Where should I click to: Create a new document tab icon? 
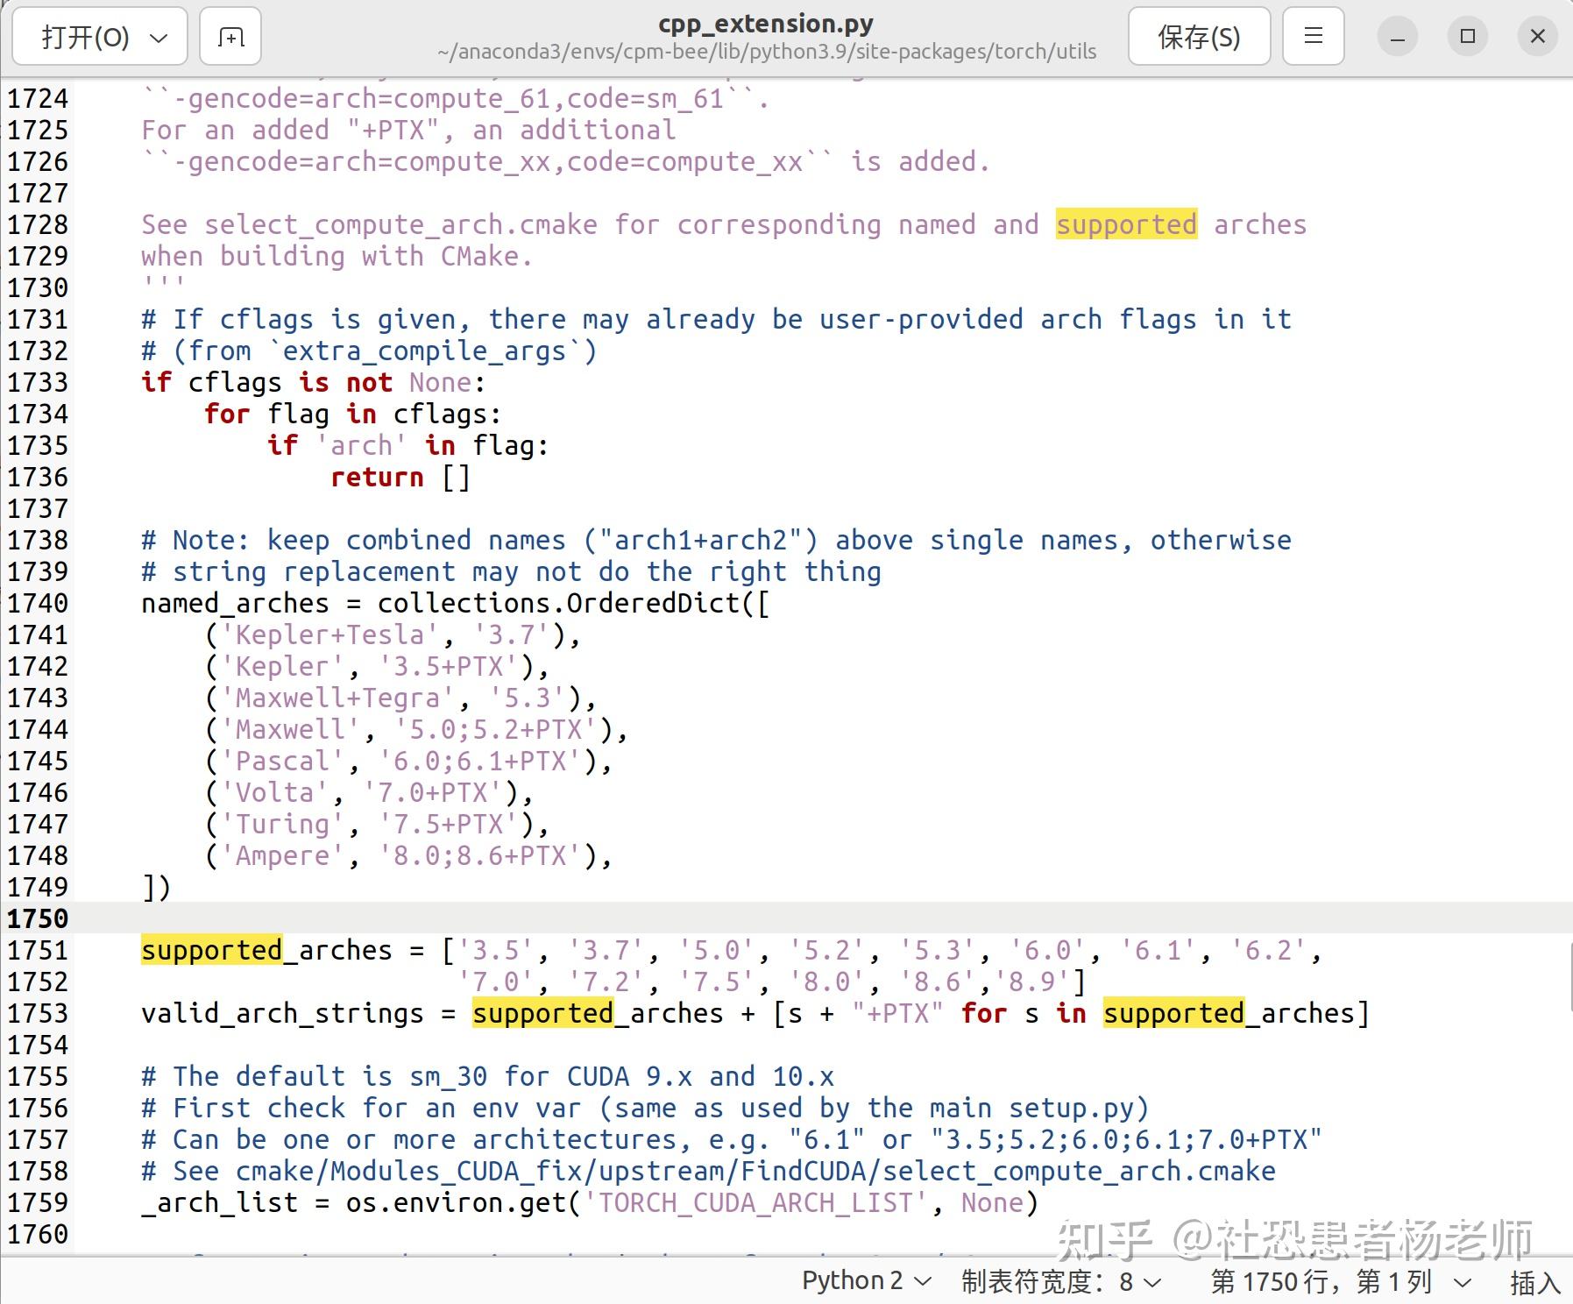[x=230, y=37]
